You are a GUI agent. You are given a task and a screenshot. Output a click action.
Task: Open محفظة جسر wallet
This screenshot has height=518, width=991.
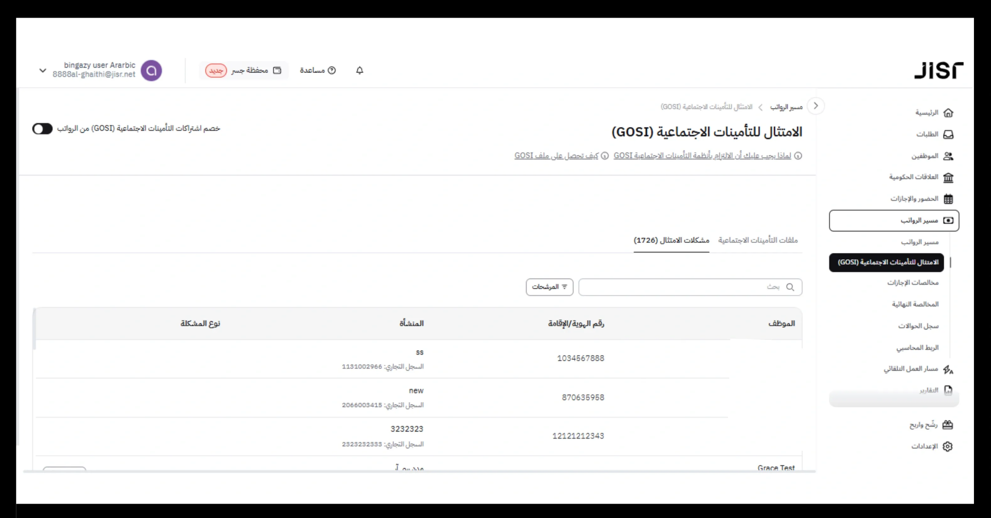click(244, 70)
